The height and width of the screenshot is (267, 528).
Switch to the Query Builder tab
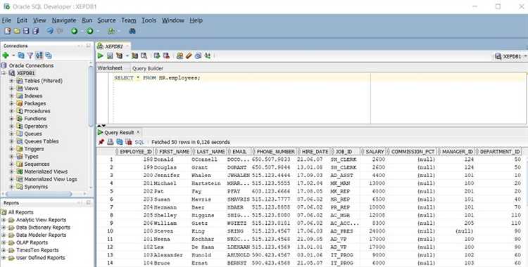[x=148, y=68]
